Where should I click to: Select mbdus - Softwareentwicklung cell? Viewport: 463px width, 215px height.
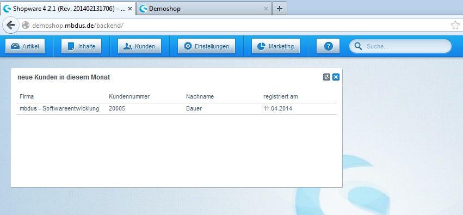click(x=59, y=108)
